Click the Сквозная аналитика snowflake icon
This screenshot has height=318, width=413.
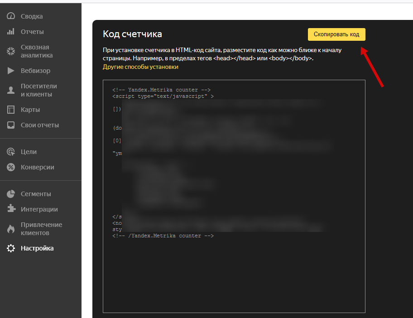[11, 51]
